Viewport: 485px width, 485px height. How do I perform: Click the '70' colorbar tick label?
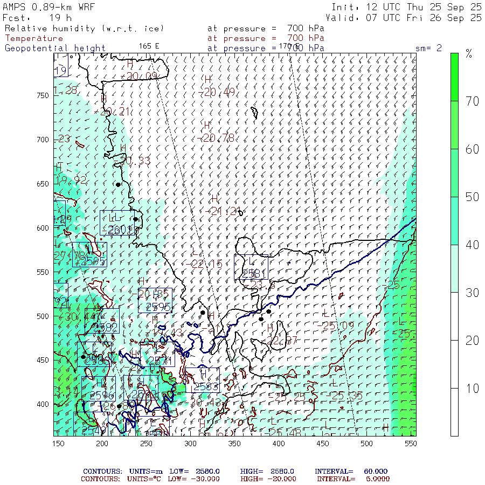click(472, 101)
